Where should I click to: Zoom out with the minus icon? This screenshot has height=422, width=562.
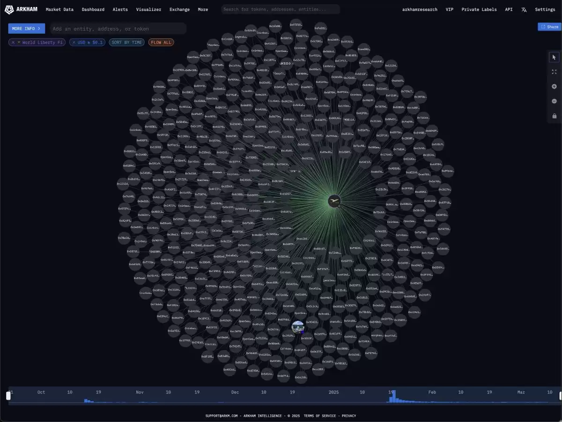[554, 101]
